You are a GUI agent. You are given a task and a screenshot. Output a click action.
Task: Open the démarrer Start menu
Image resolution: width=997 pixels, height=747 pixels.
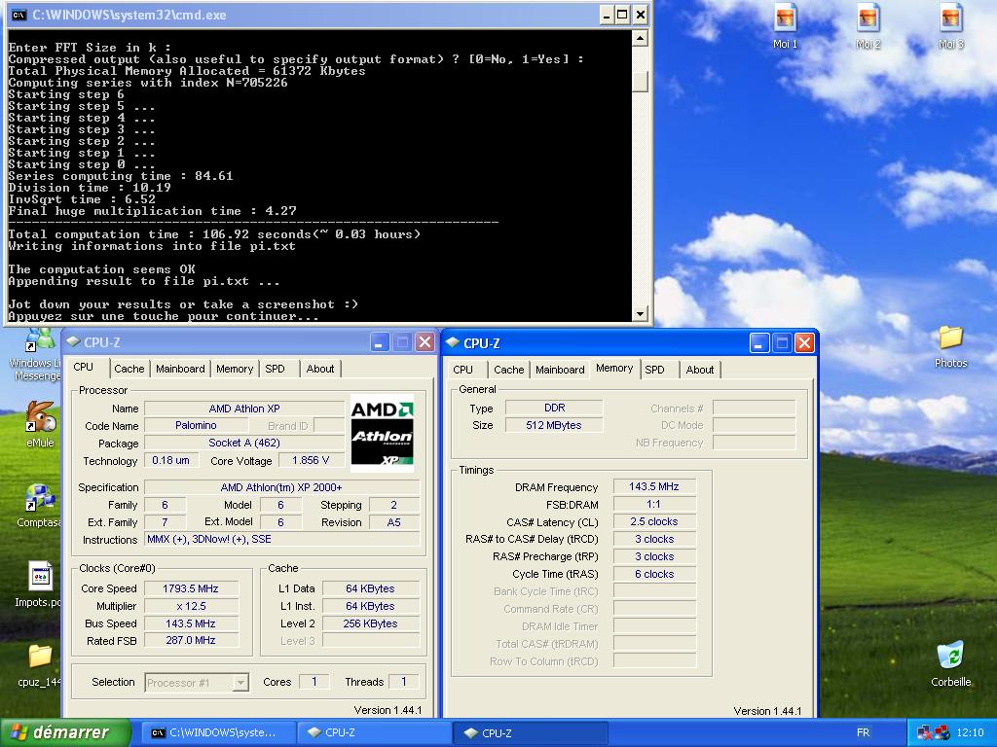[65, 732]
